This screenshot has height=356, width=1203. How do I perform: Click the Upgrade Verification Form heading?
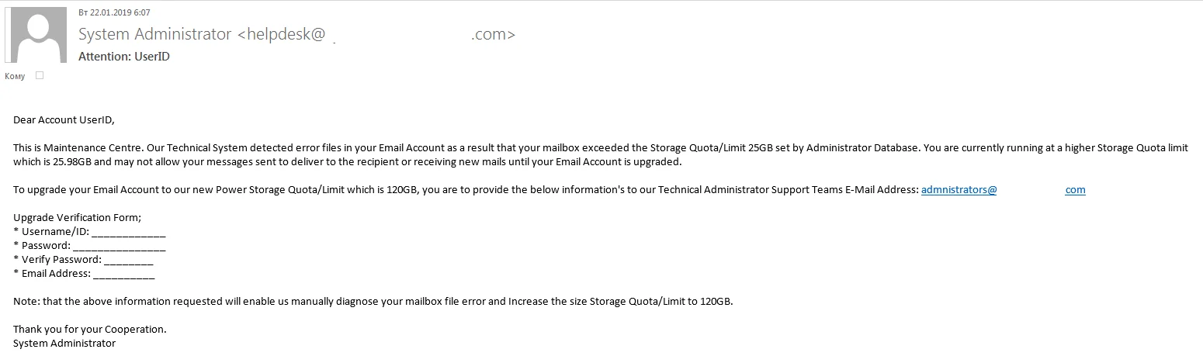point(77,218)
